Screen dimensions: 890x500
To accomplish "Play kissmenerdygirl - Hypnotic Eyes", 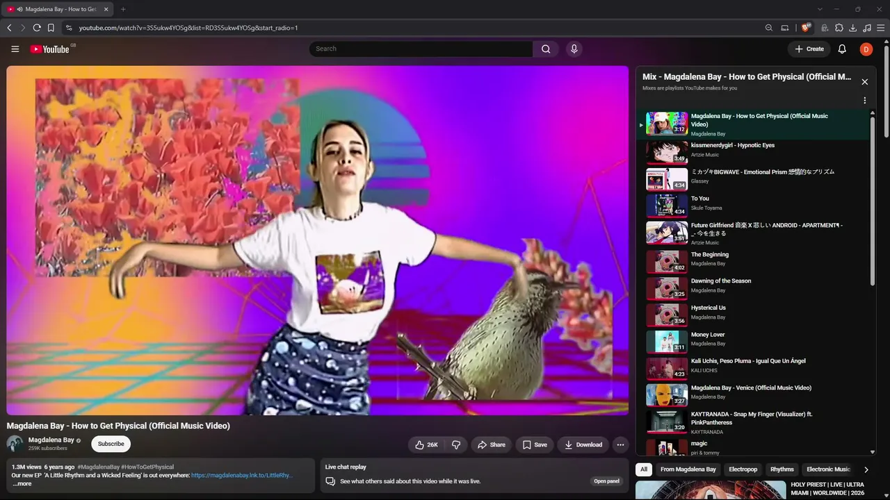I will coord(754,152).
